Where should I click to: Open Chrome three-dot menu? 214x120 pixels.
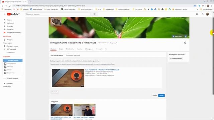[212, 6]
